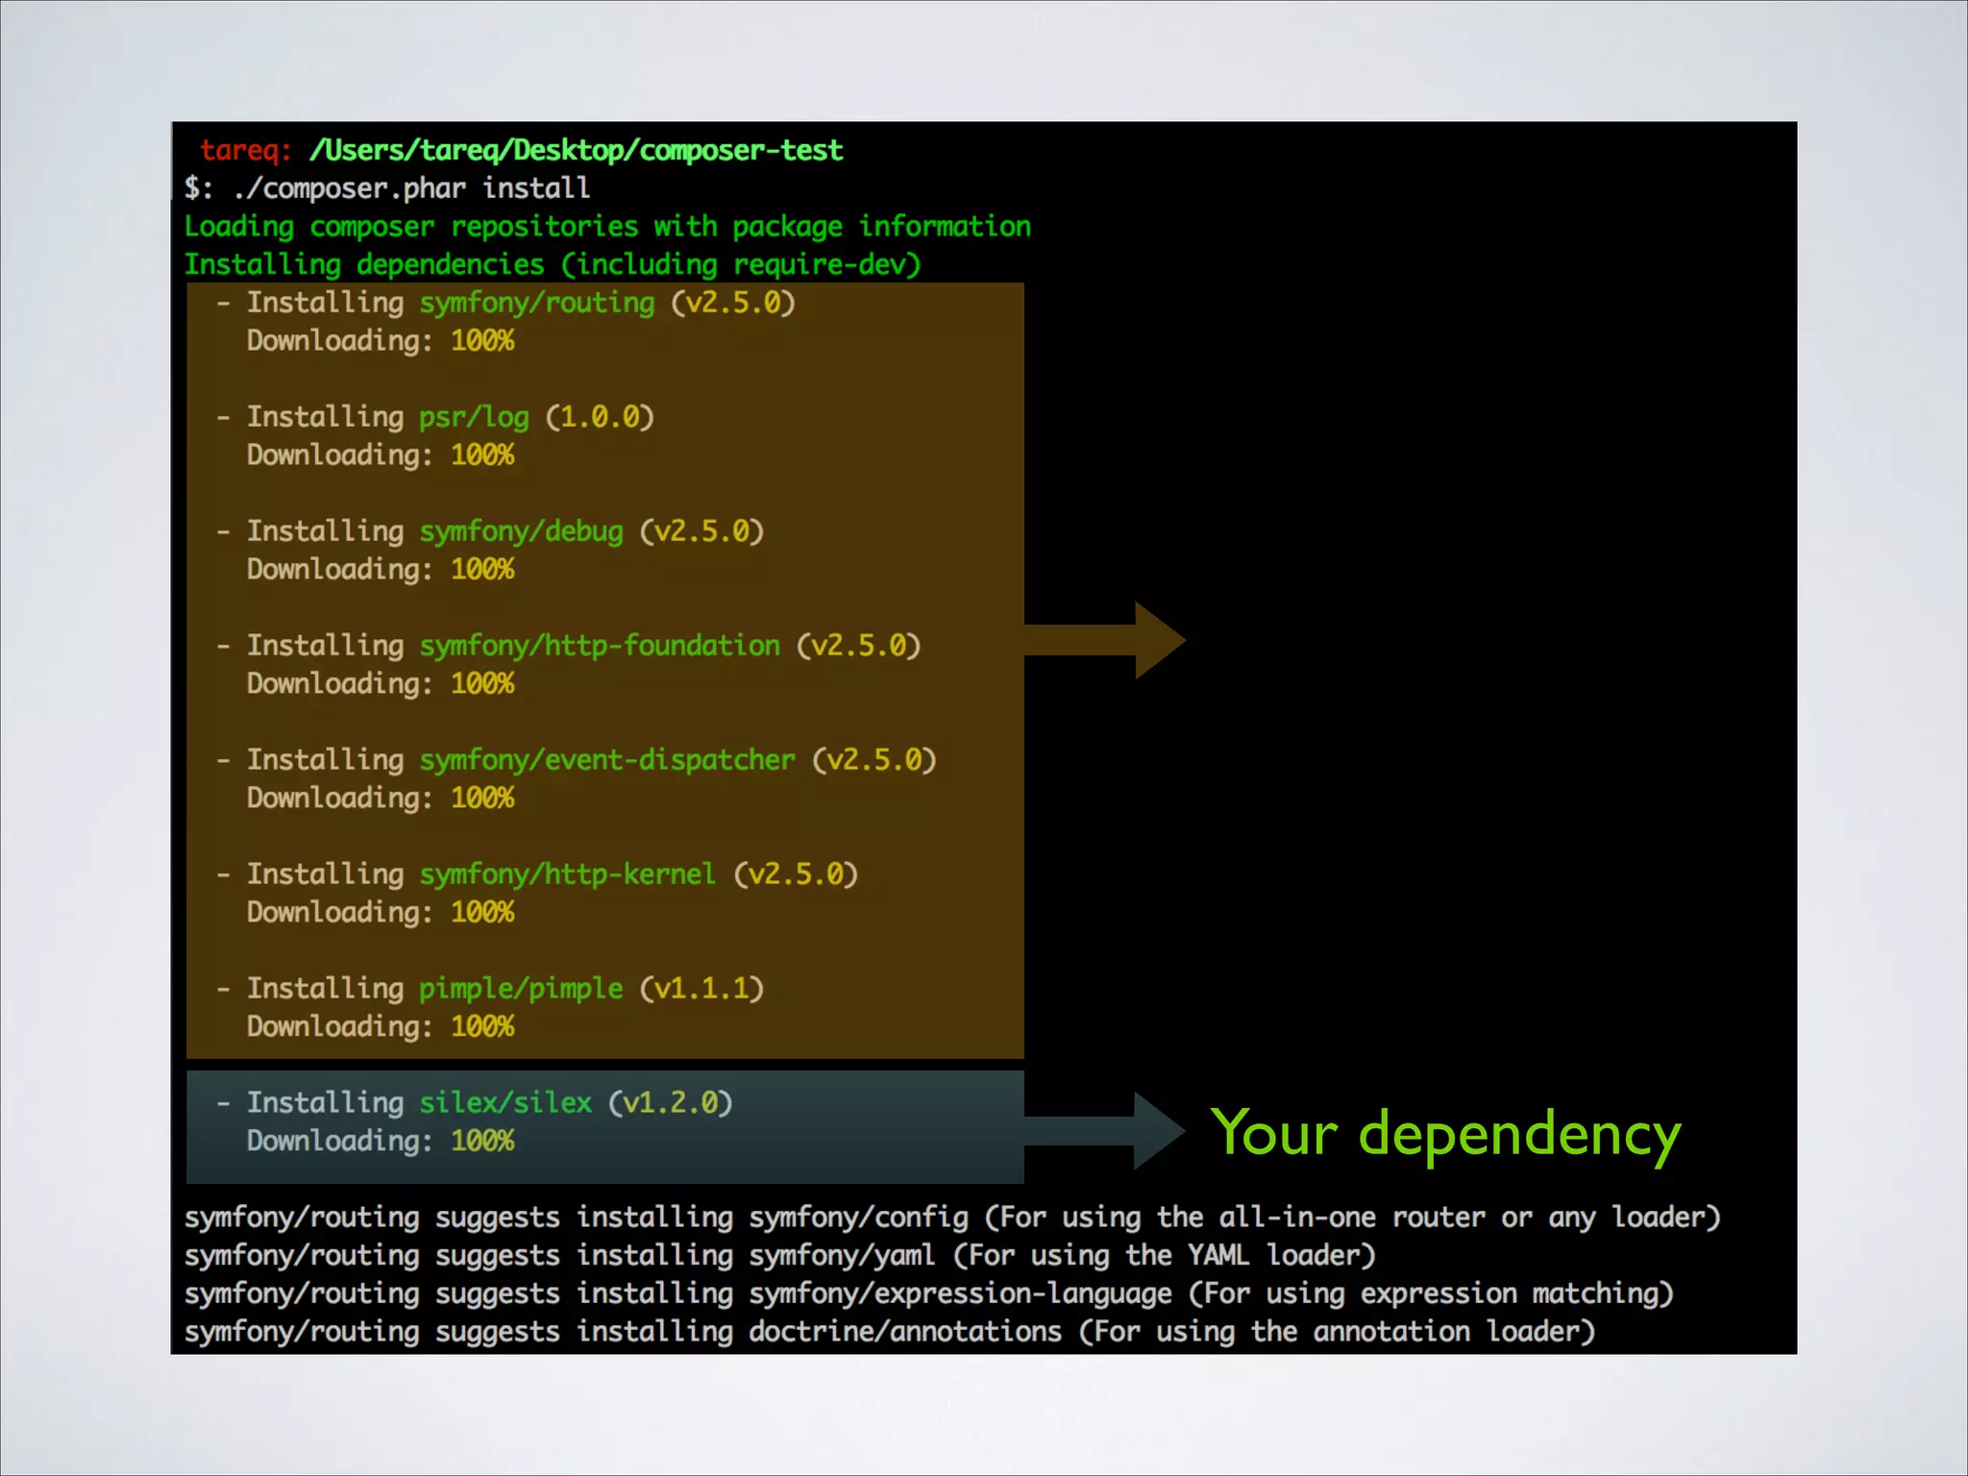Click the 'psr/log' package name
This screenshot has width=1968, height=1476.
point(474,417)
